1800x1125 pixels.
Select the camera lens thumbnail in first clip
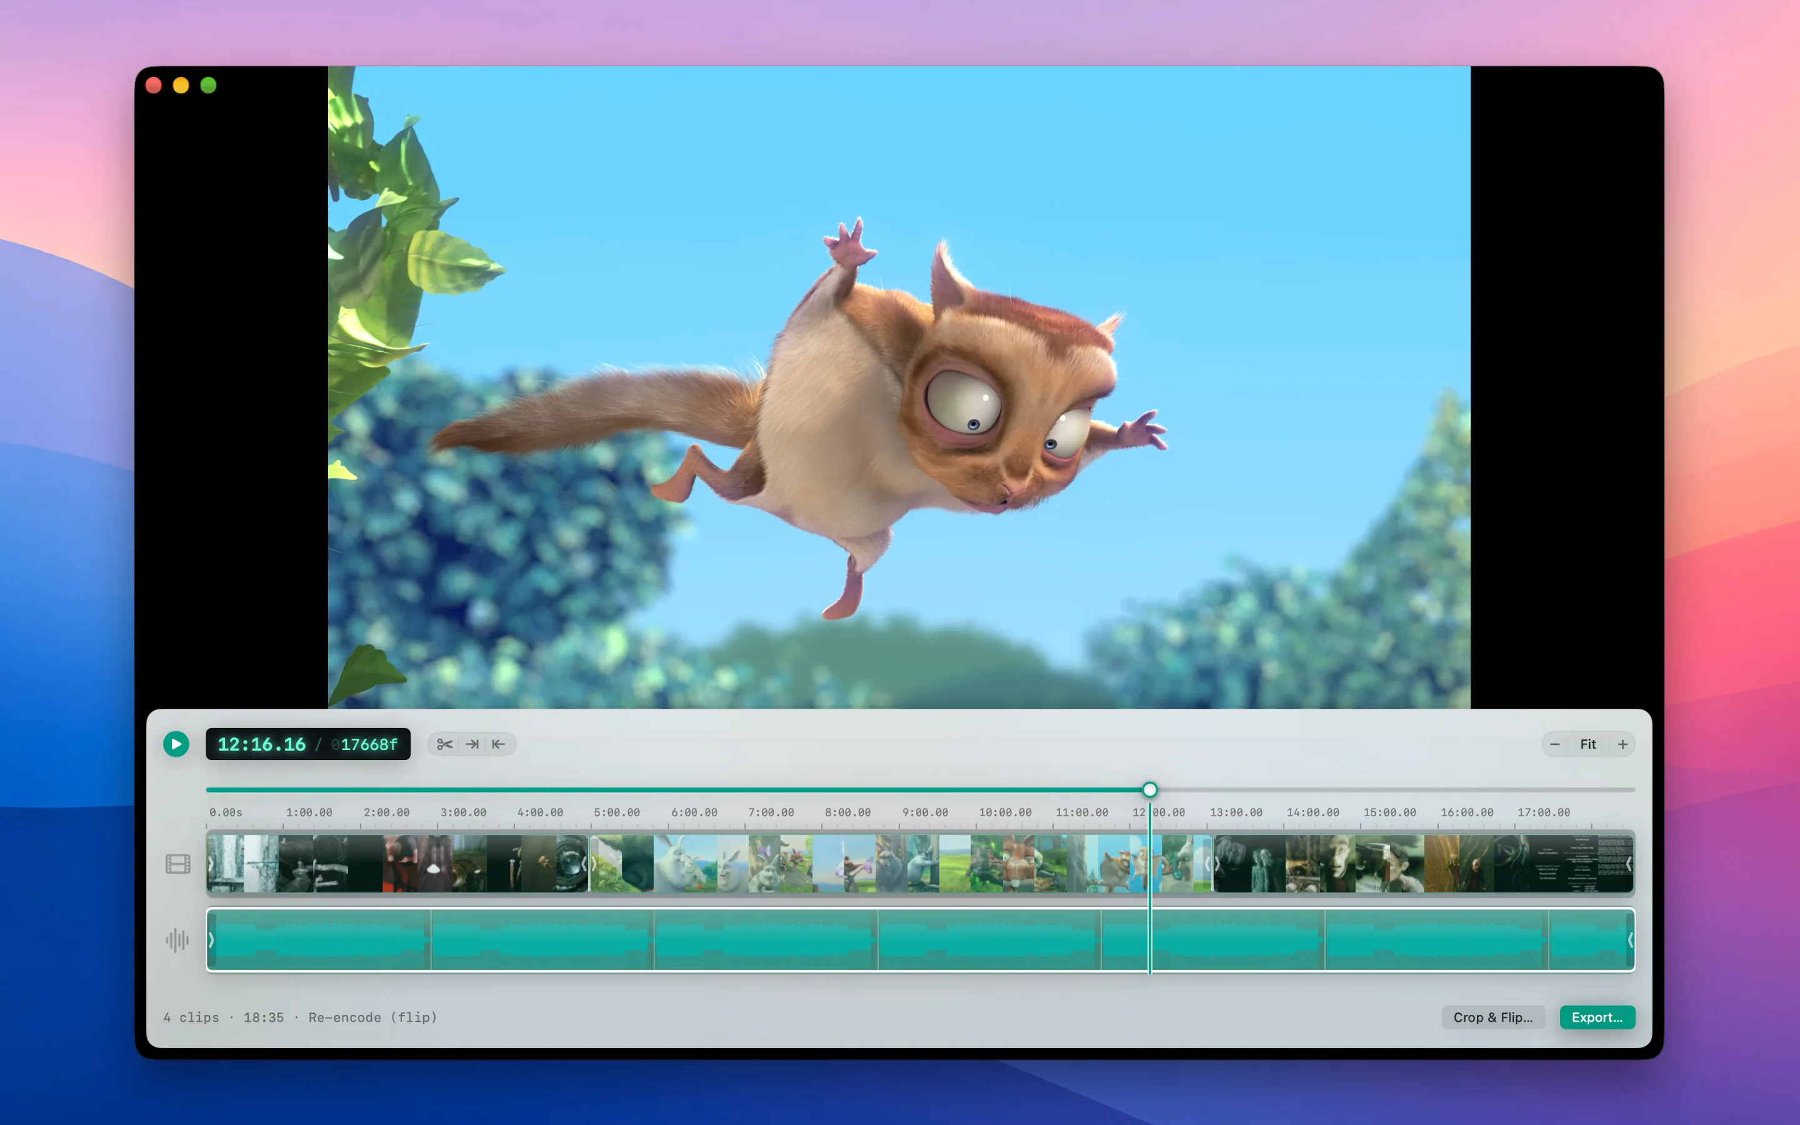coord(571,864)
